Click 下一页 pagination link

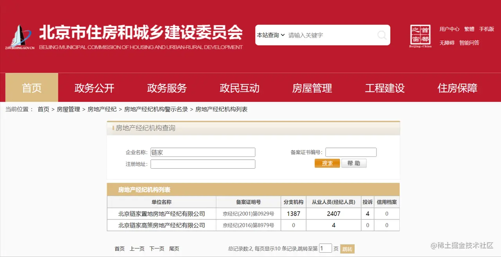pyautogui.click(x=157, y=248)
